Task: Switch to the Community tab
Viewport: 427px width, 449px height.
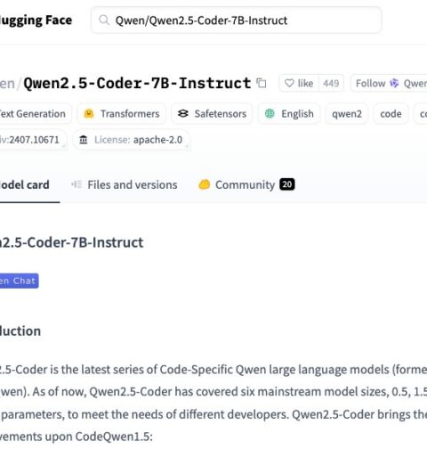Action: point(246,184)
